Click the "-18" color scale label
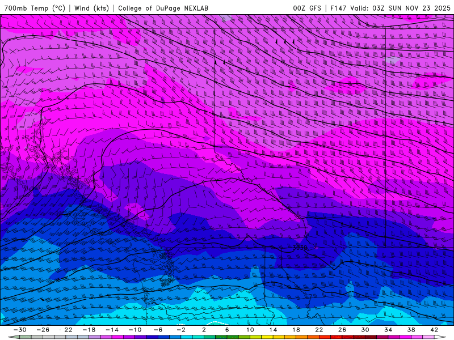The image size is (454, 340). pos(89,330)
